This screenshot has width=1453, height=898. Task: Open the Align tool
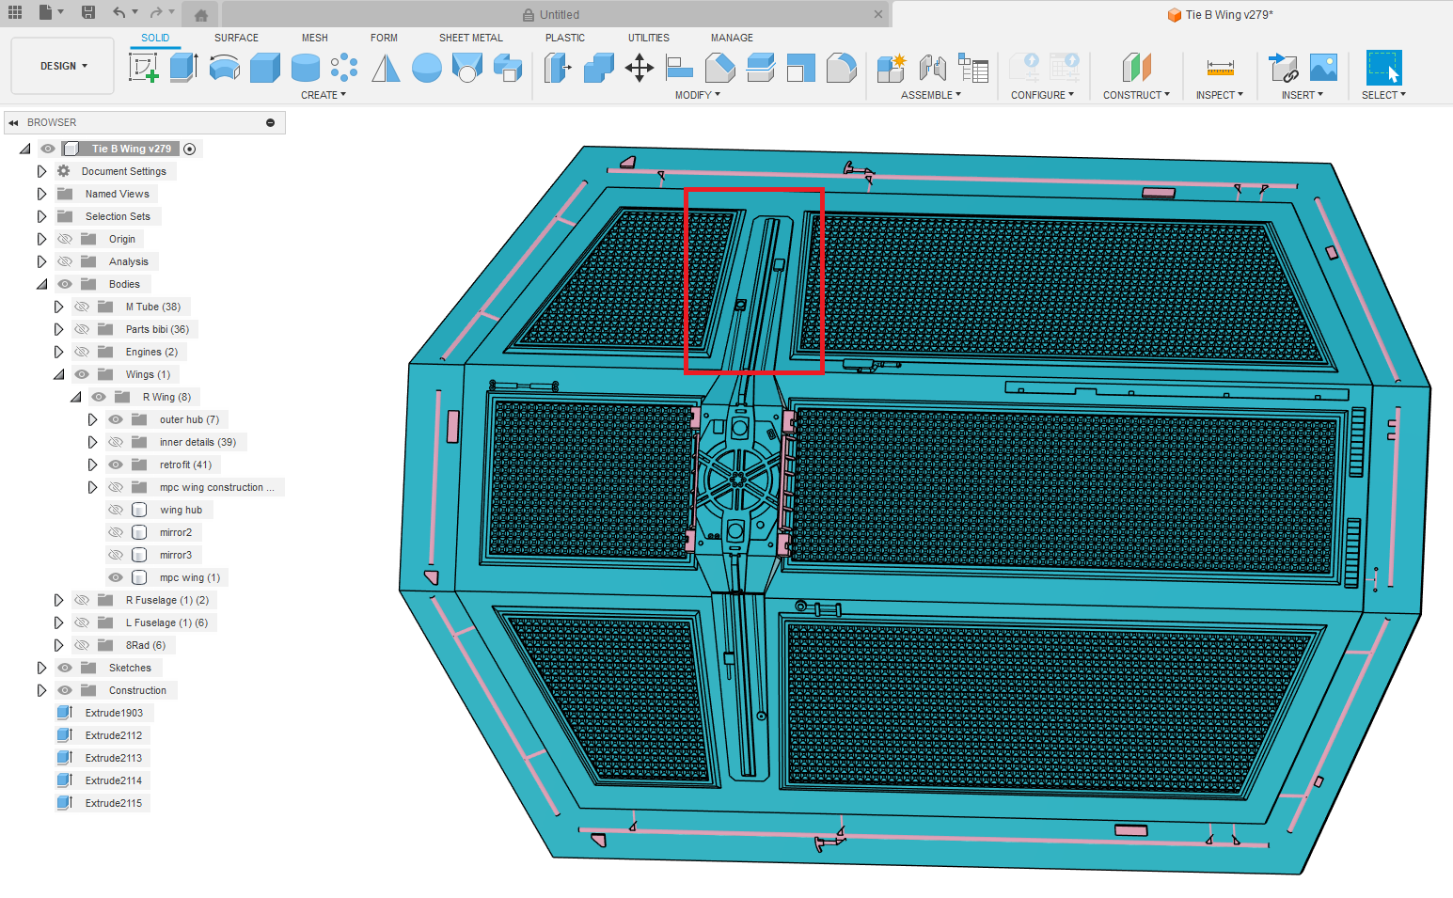(679, 68)
